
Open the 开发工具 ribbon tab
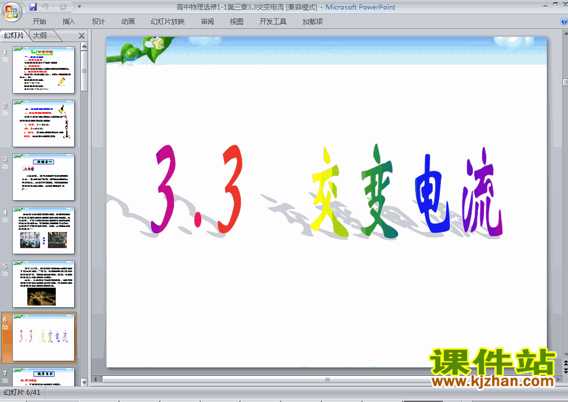coord(273,21)
